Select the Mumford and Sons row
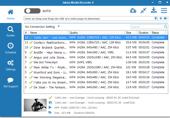170x118 pixels. [x=96, y=72]
